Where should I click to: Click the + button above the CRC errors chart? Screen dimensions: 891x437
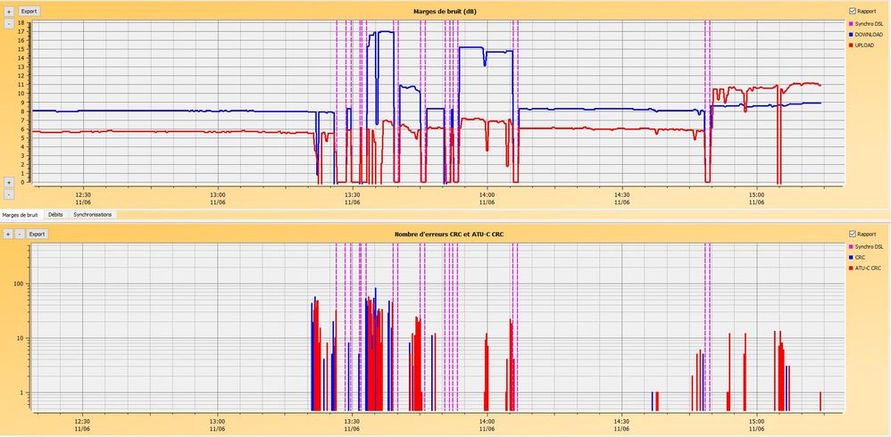tap(8, 234)
